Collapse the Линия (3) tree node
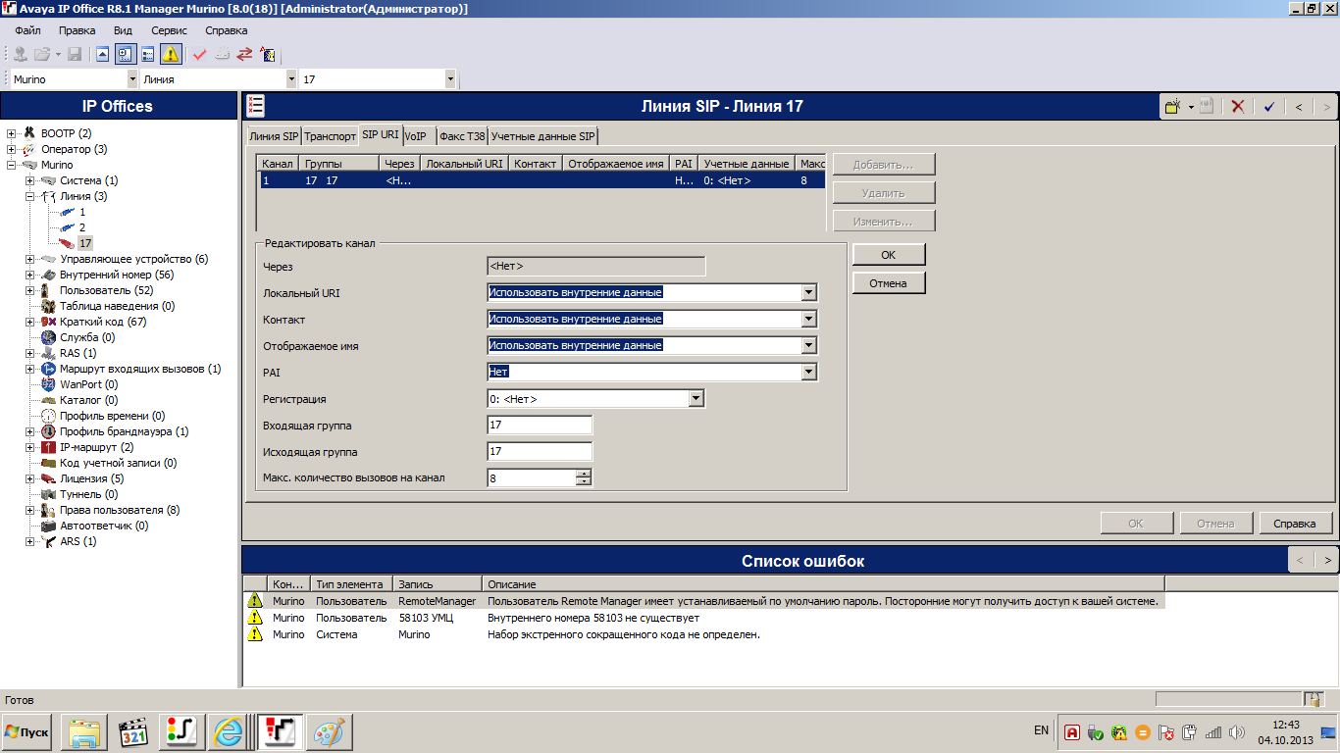The image size is (1340, 753). click(x=29, y=196)
